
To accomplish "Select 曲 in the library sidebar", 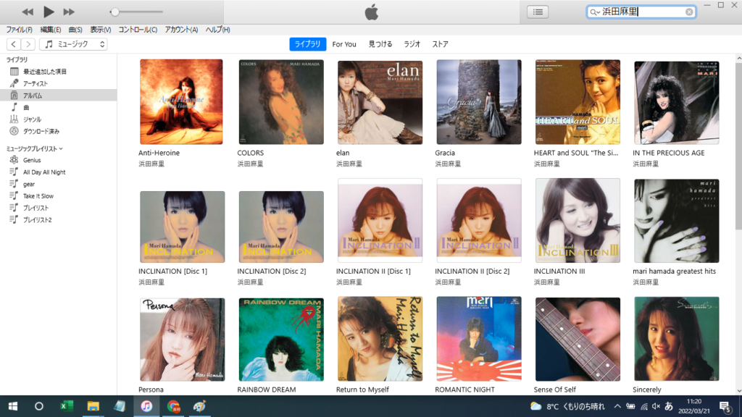I will tap(26, 107).
